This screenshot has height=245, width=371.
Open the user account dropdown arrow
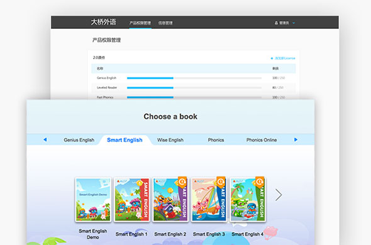tap(294, 23)
